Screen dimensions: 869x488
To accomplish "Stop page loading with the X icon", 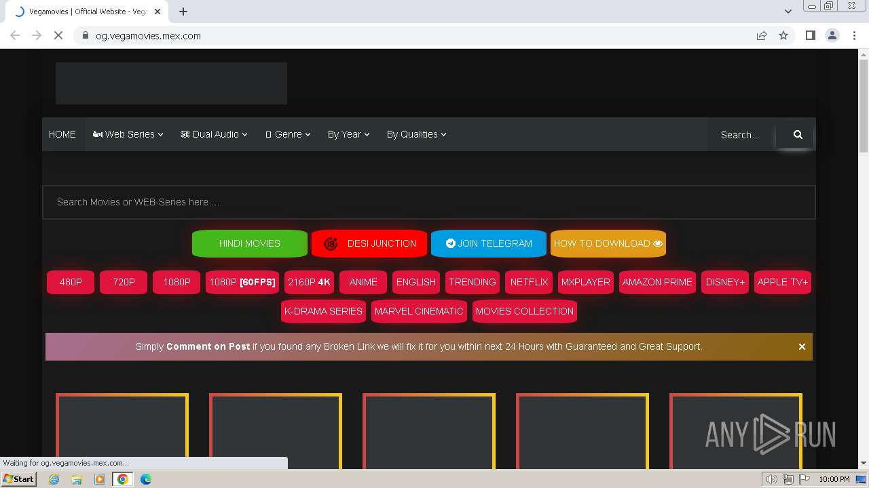I will point(58,36).
